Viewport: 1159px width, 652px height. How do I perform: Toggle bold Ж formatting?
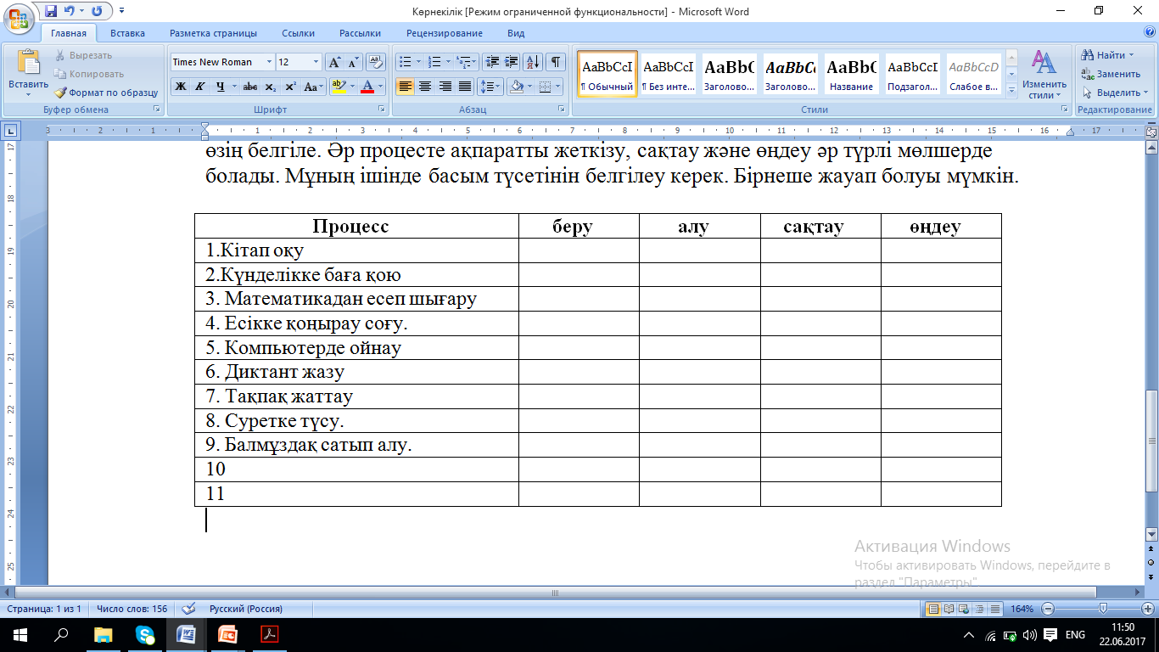coord(180,87)
